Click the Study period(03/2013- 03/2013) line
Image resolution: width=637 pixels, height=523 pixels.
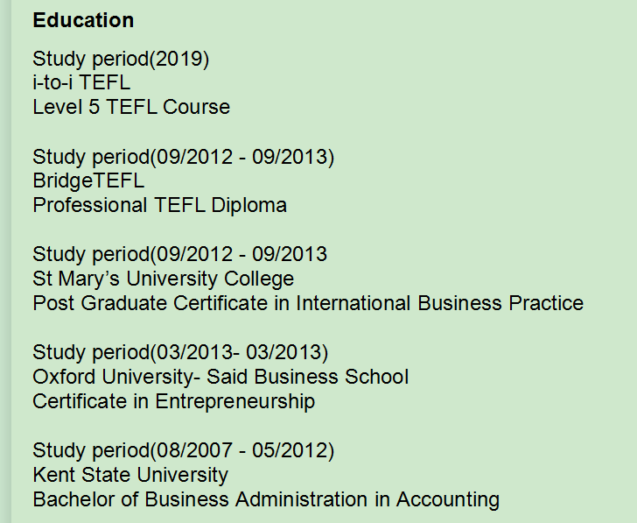pos(180,353)
